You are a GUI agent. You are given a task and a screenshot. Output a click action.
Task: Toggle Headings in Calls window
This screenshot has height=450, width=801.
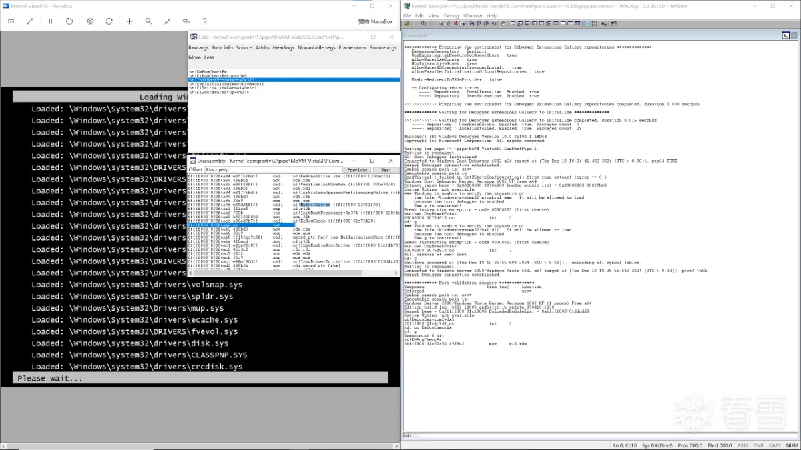click(284, 47)
